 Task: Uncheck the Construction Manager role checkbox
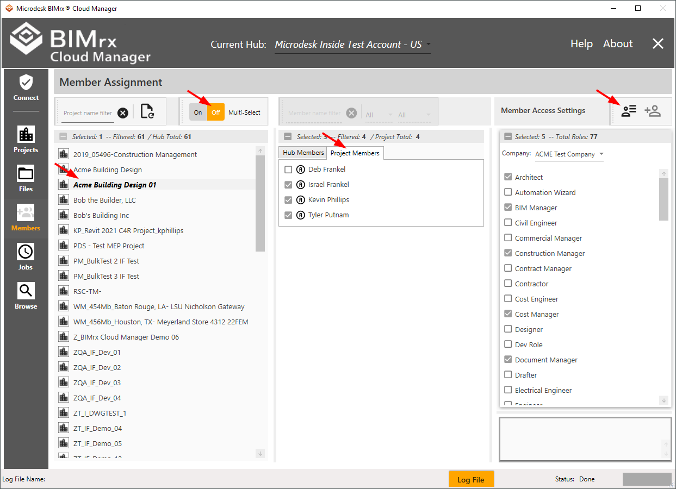coord(508,253)
